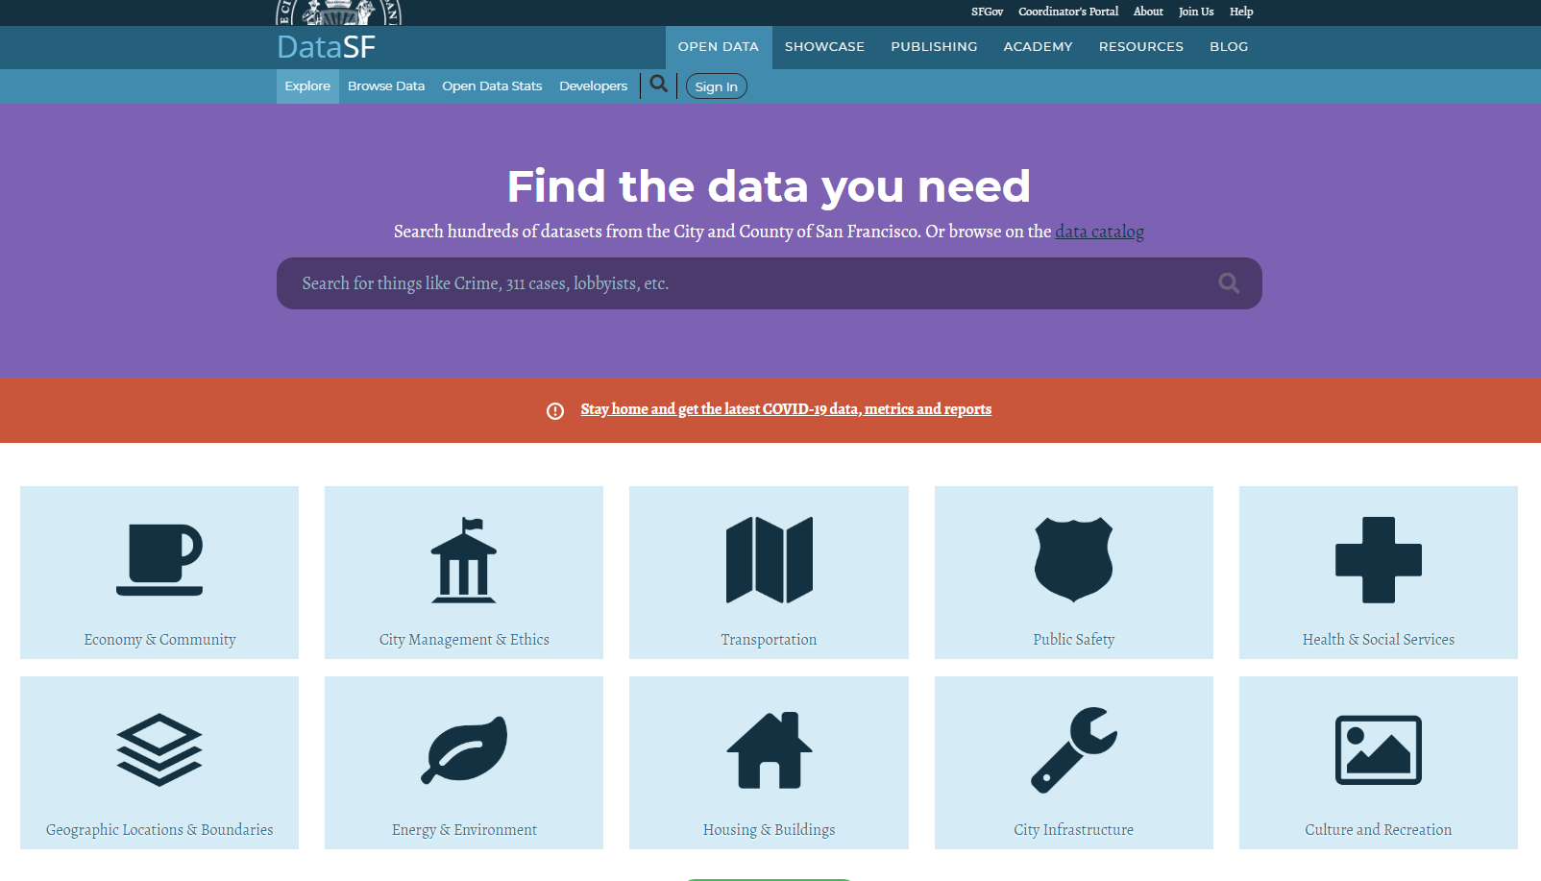Click the Sign In button

tap(716, 86)
